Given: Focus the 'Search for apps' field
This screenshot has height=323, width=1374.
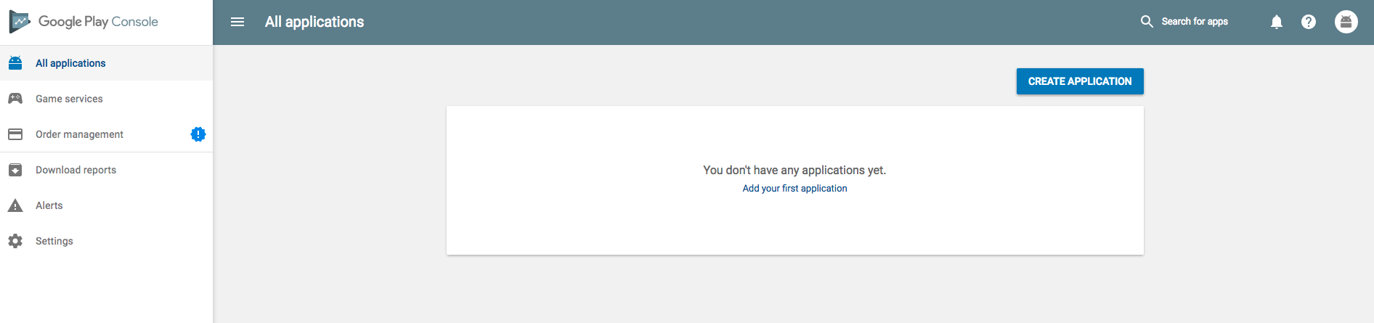Looking at the screenshot, I should [x=1195, y=22].
